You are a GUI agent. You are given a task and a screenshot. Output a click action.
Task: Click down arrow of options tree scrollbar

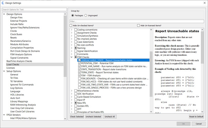pos(65,119)
